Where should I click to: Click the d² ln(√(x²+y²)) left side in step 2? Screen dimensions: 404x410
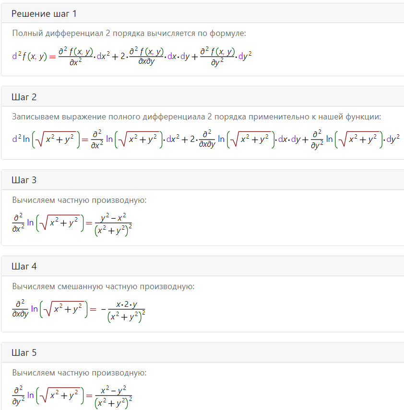pyautogui.click(x=46, y=139)
